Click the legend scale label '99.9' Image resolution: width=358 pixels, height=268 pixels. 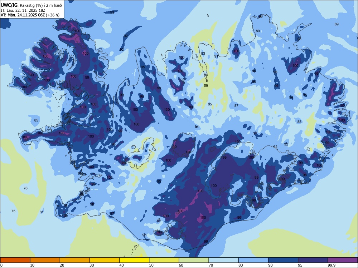[332, 265]
